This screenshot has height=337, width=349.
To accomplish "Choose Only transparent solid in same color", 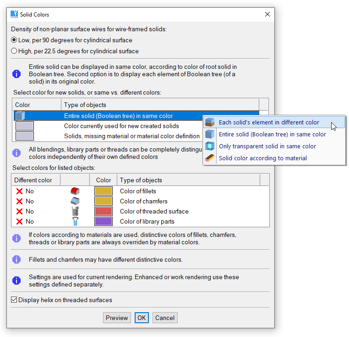I will coord(267,146).
